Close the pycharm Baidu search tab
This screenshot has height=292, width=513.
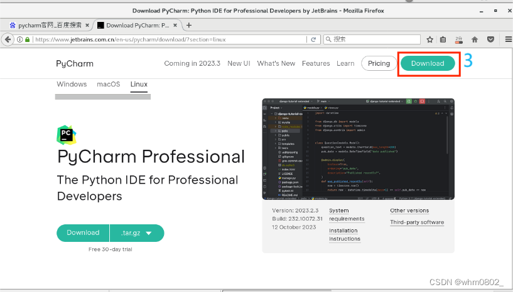tap(87, 25)
